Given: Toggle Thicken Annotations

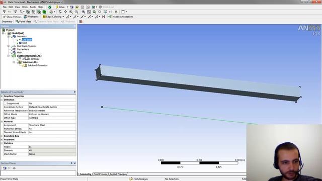Looking at the screenshot, I should tap(120, 17).
